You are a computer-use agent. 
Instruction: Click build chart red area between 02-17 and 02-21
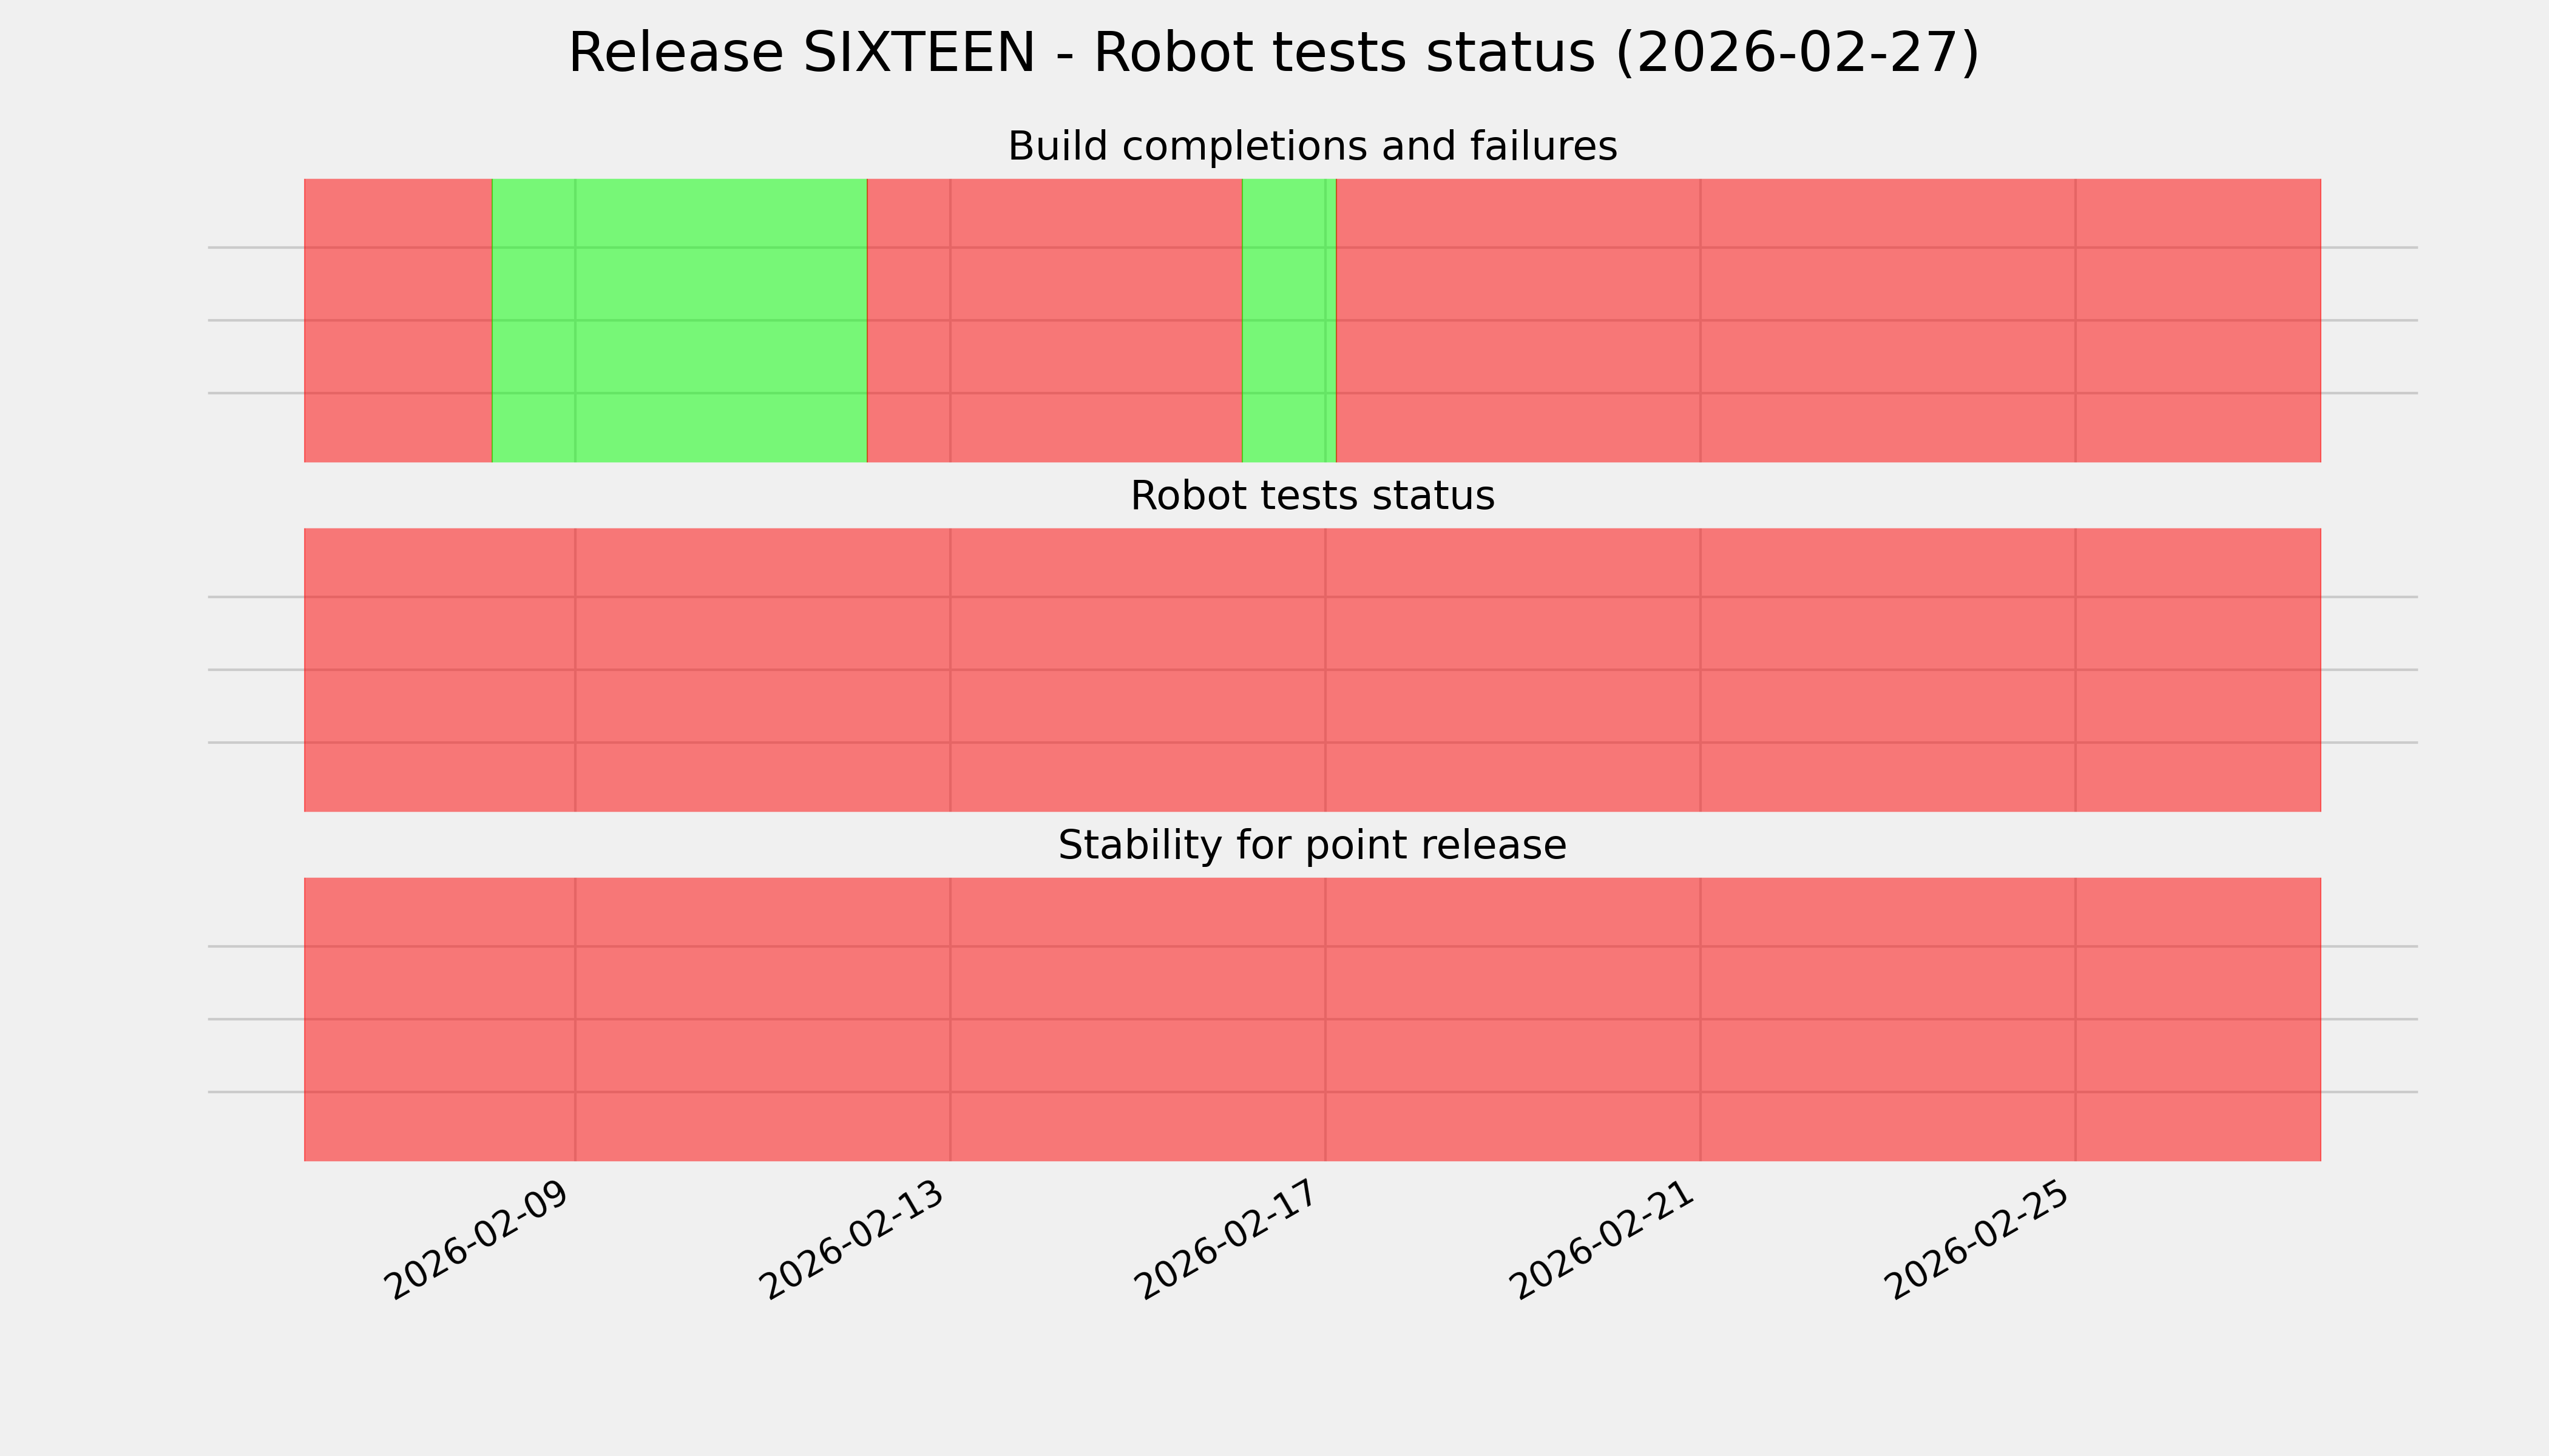coord(1518,320)
